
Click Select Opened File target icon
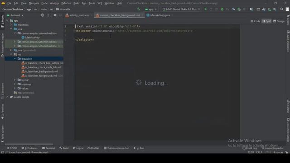pos(42,15)
